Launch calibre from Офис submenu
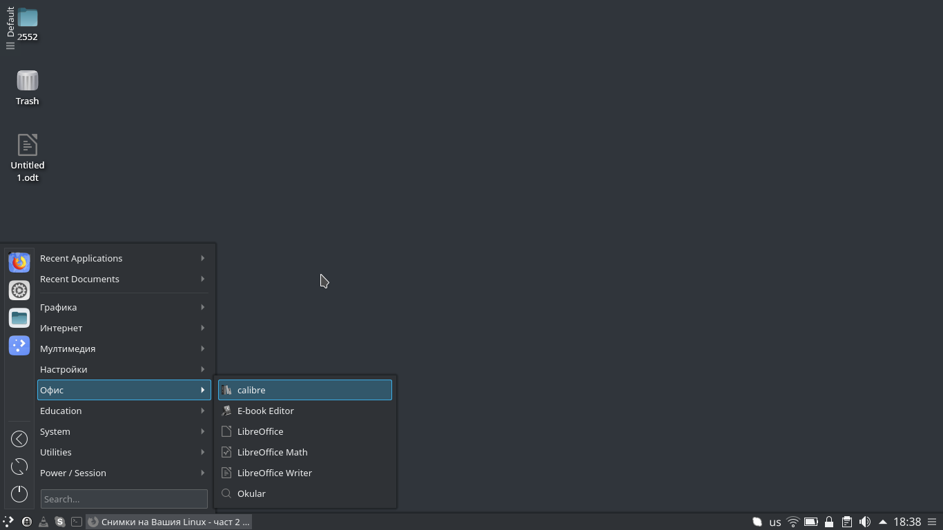 pyautogui.click(x=305, y=390)
